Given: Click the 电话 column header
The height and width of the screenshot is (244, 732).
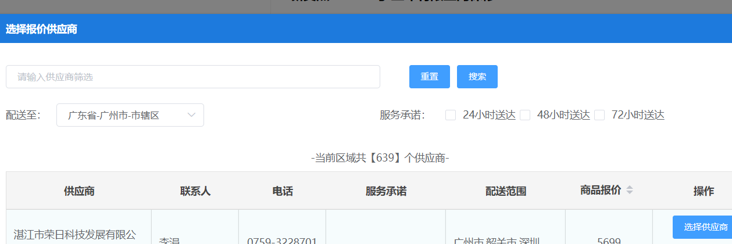Looking at the screenshot, I should [x=282, y=191].
